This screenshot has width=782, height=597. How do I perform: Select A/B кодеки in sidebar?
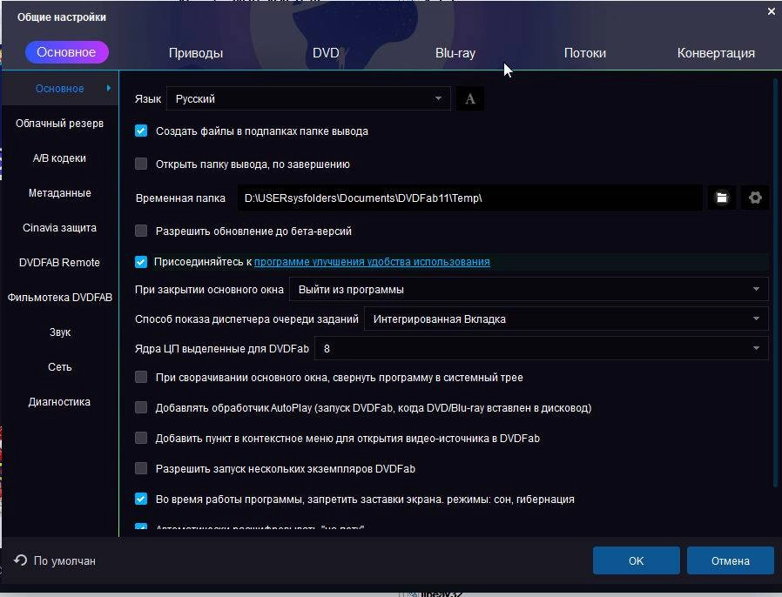(x=60, y=158)
